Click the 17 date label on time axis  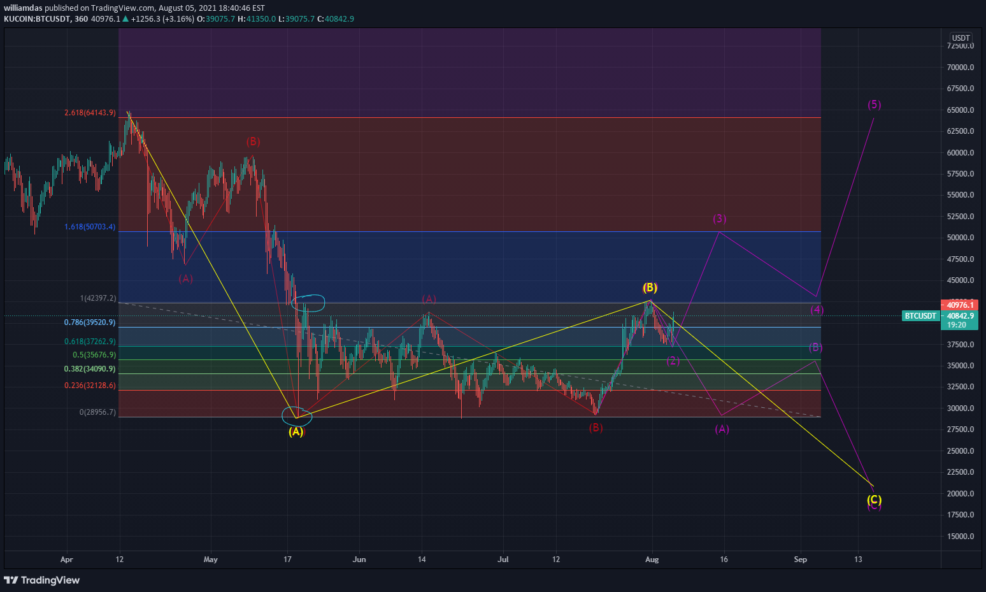pyautogui.click(x=288, y=560)
